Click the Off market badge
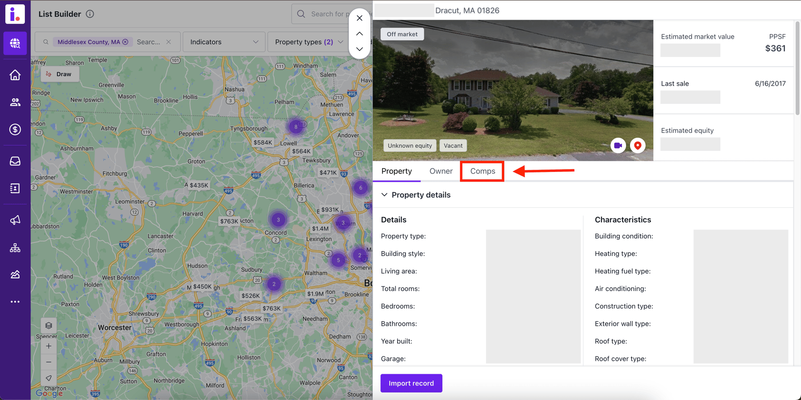 pos(402,34)
